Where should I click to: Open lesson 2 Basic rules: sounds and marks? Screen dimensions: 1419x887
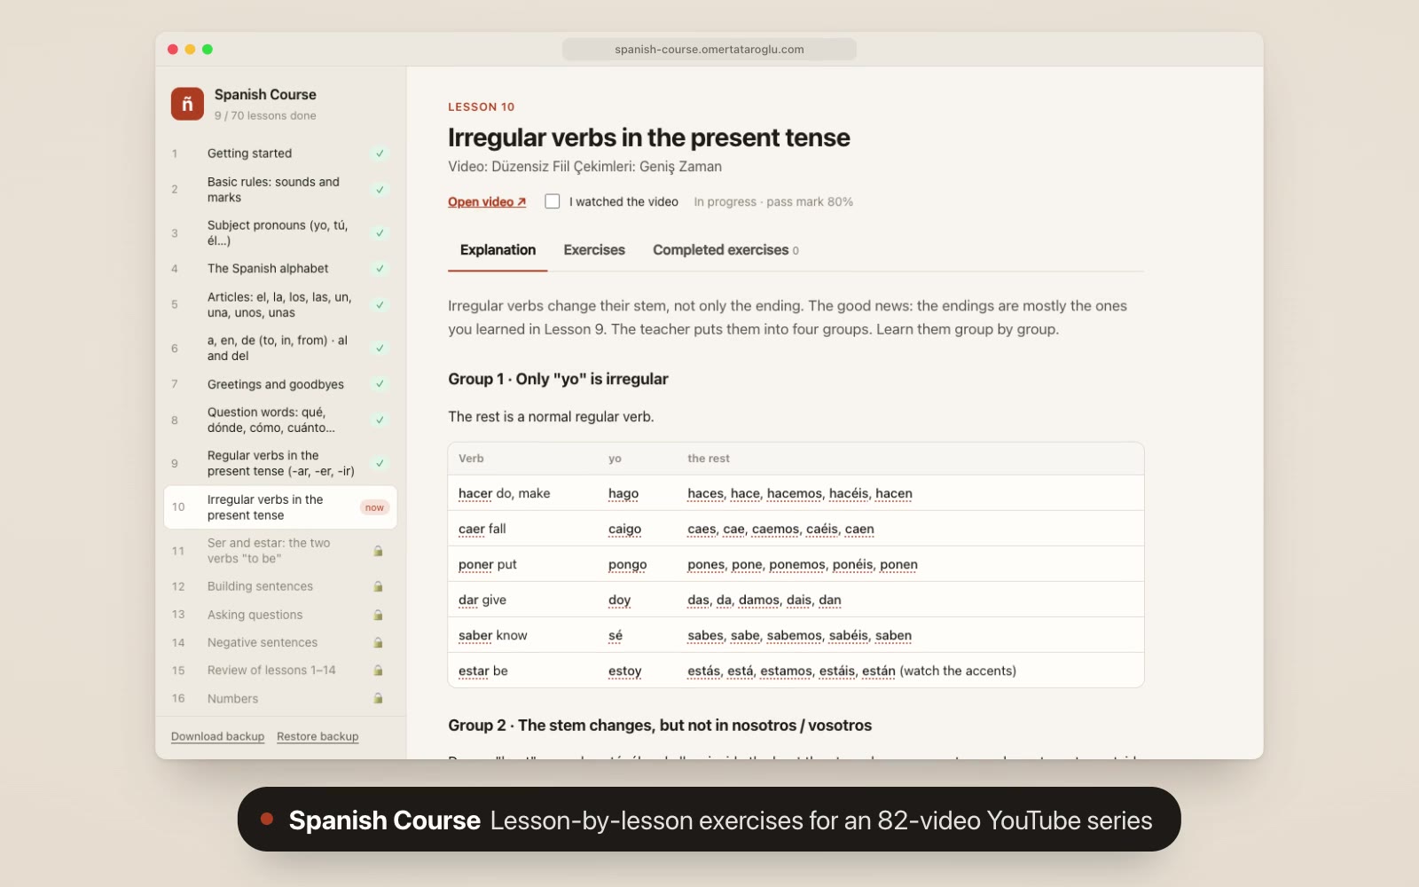[x=280, y=190]
